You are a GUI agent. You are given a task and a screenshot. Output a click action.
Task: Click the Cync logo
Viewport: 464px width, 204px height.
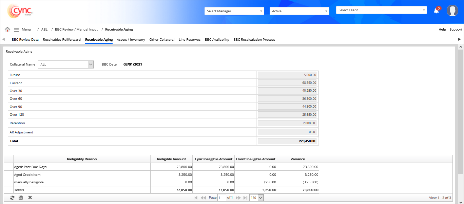(20, 11)
